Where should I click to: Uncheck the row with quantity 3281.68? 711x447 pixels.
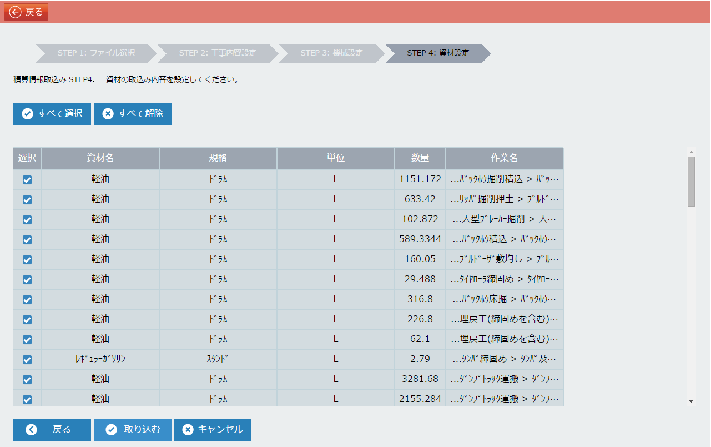click(27, 380)
